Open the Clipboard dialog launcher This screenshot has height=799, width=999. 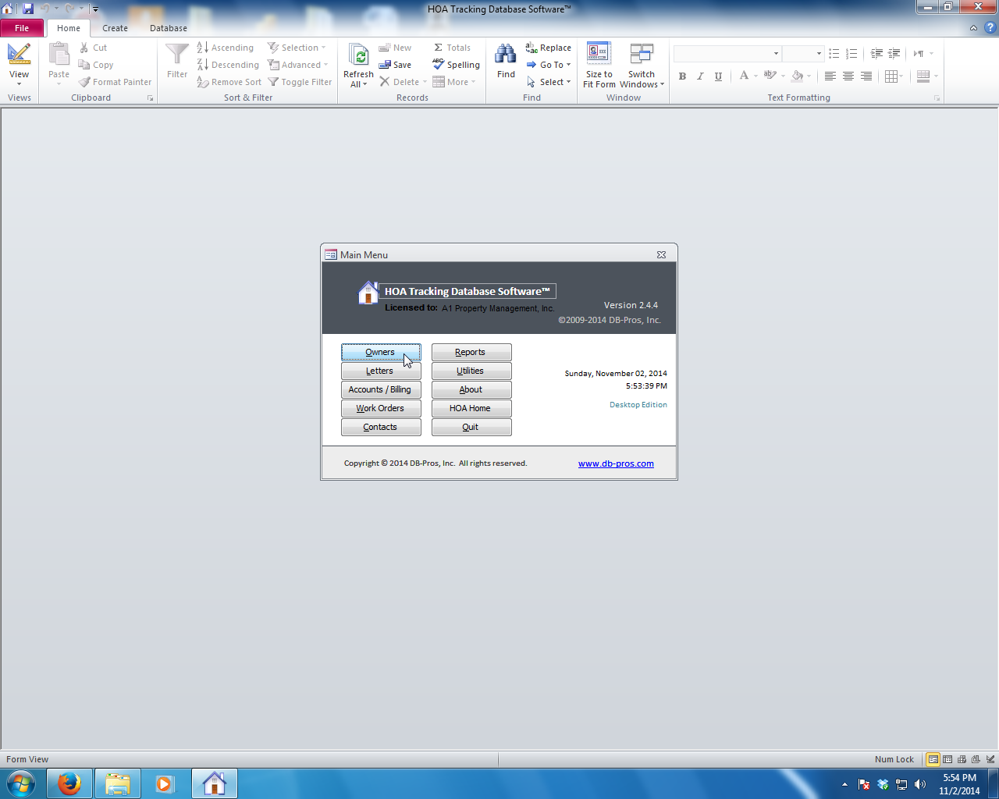150,98
